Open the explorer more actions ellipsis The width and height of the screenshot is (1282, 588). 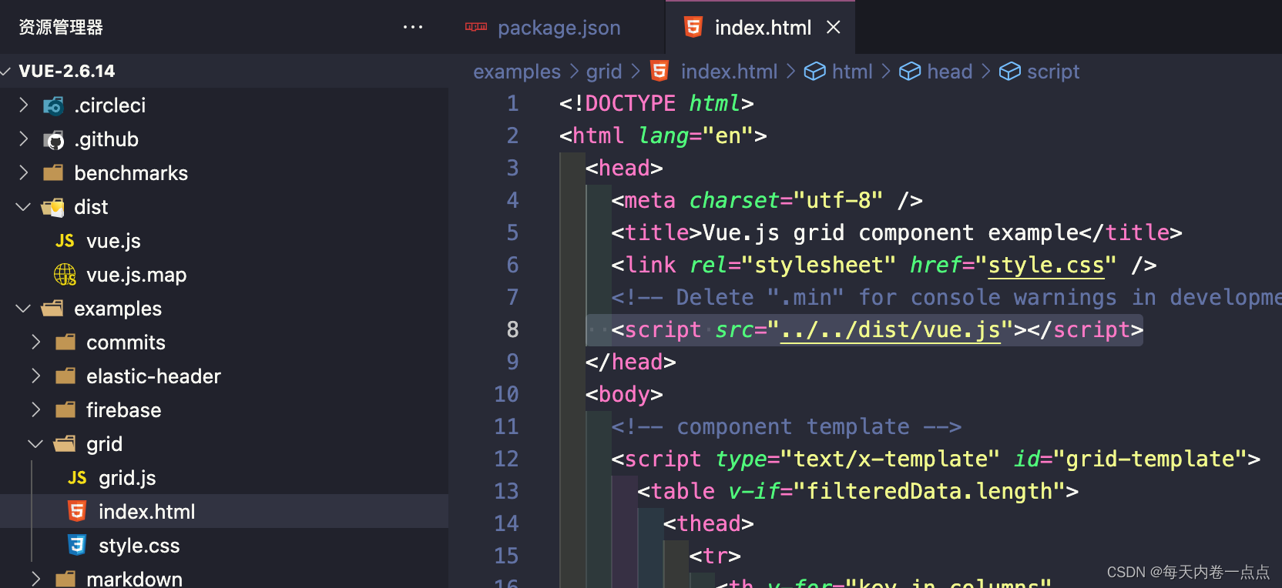point(413,27)
